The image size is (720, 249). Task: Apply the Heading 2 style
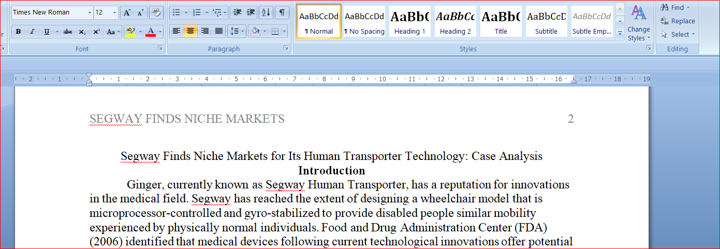point(455,21)
